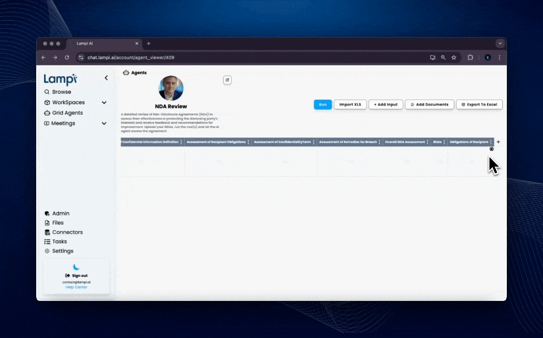Open the browser zoom magnifier icon
The height and width of the screenshot is (338, 543).
pyautogui.click(x=443, y=57)
